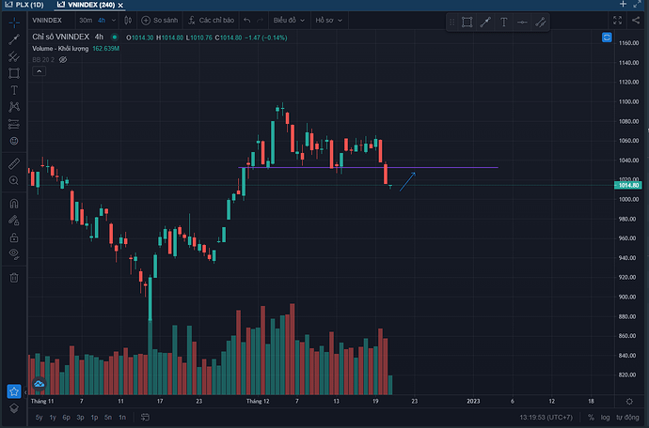Activate the zoom in tool

click(14, 181)
